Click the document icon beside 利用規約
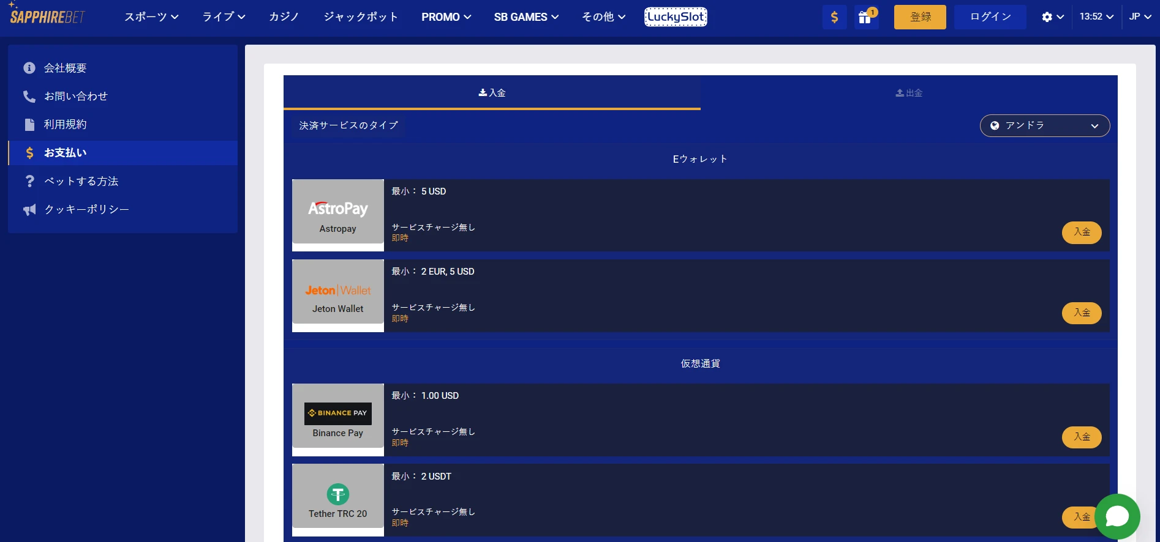Screen dimensions: 1160x542 [x=29, y=124]
